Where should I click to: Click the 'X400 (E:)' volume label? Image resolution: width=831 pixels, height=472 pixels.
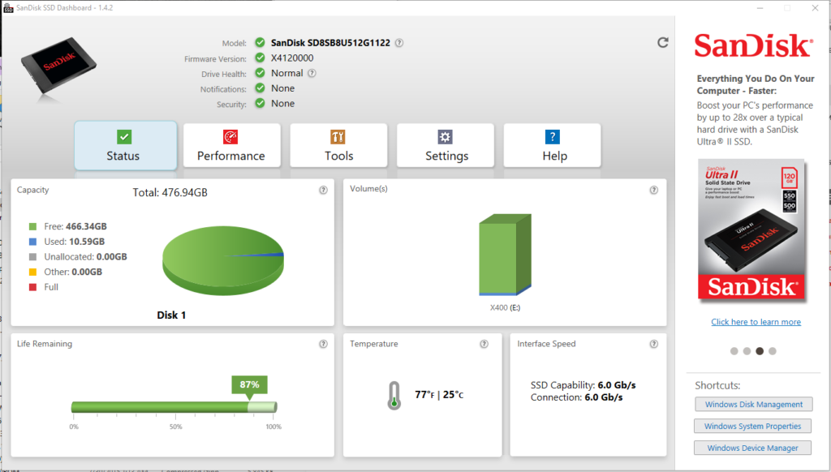(x=505, y=308)
